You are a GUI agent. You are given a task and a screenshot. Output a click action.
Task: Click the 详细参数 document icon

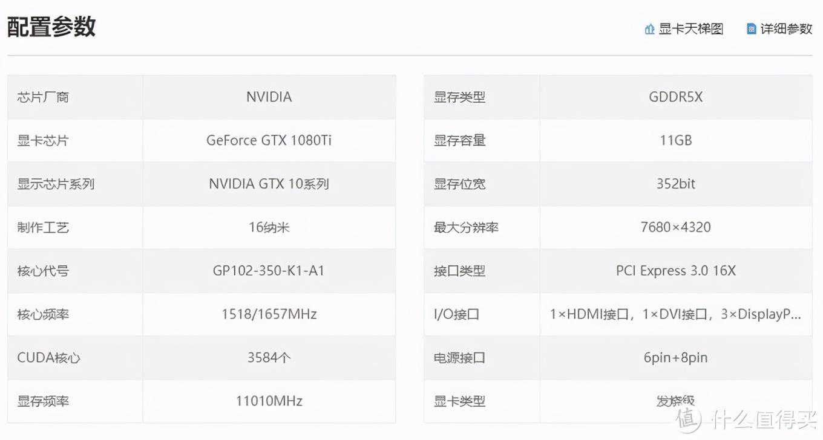click(752, 29)
